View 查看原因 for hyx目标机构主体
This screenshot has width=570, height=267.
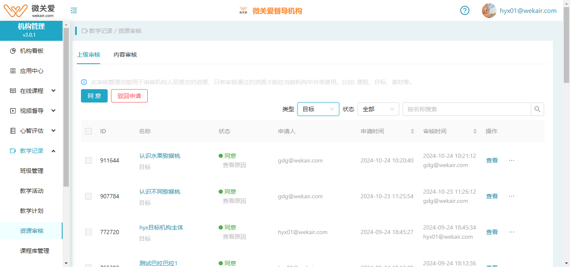[x=235, y=237]
